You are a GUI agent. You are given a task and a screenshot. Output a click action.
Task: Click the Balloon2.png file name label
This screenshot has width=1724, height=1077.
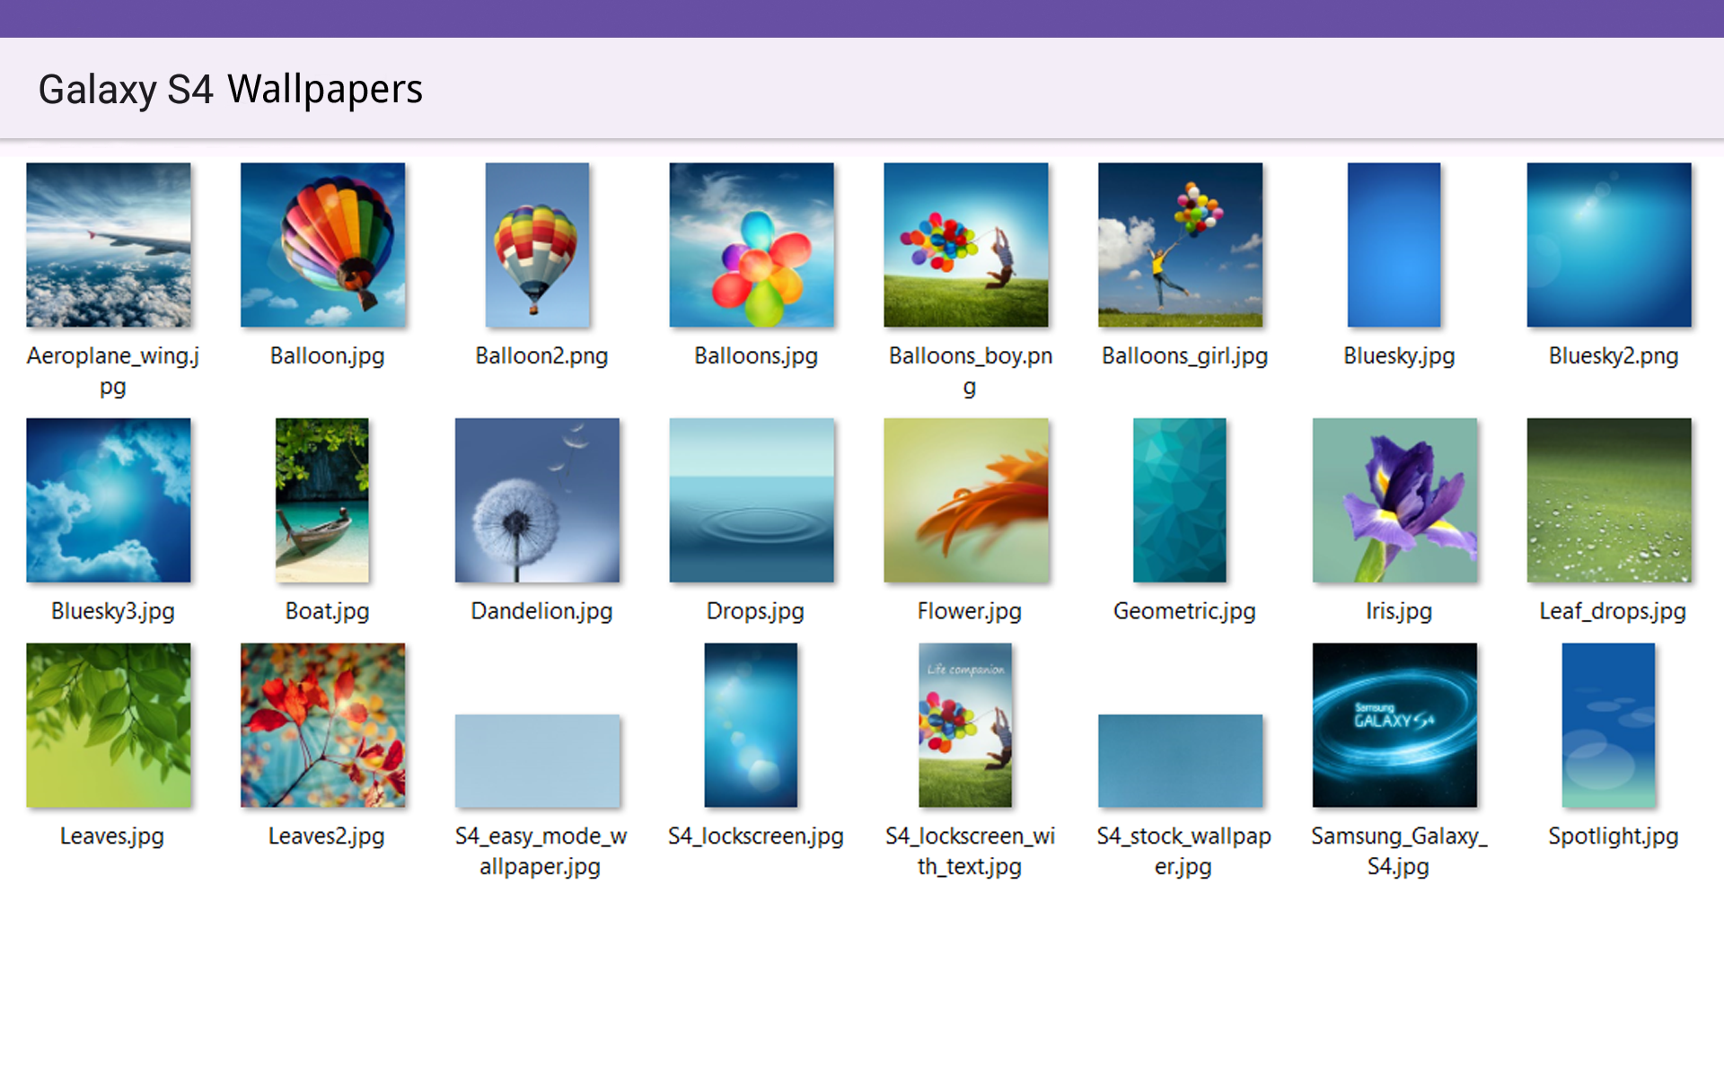(x=541, y=356)
